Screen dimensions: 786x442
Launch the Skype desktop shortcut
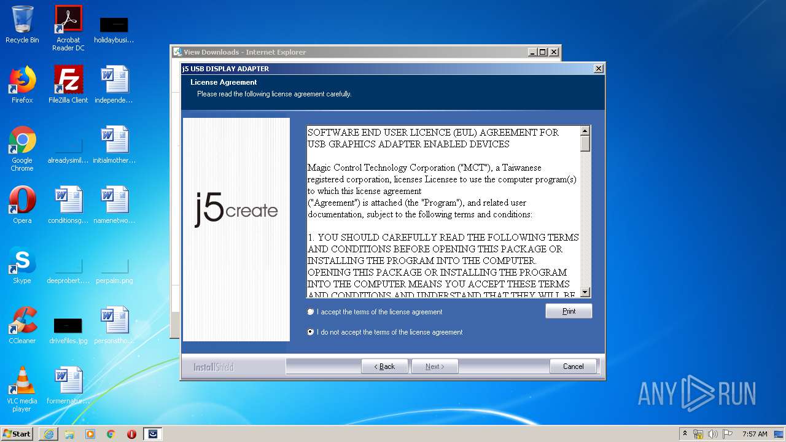tap(22, 265)
